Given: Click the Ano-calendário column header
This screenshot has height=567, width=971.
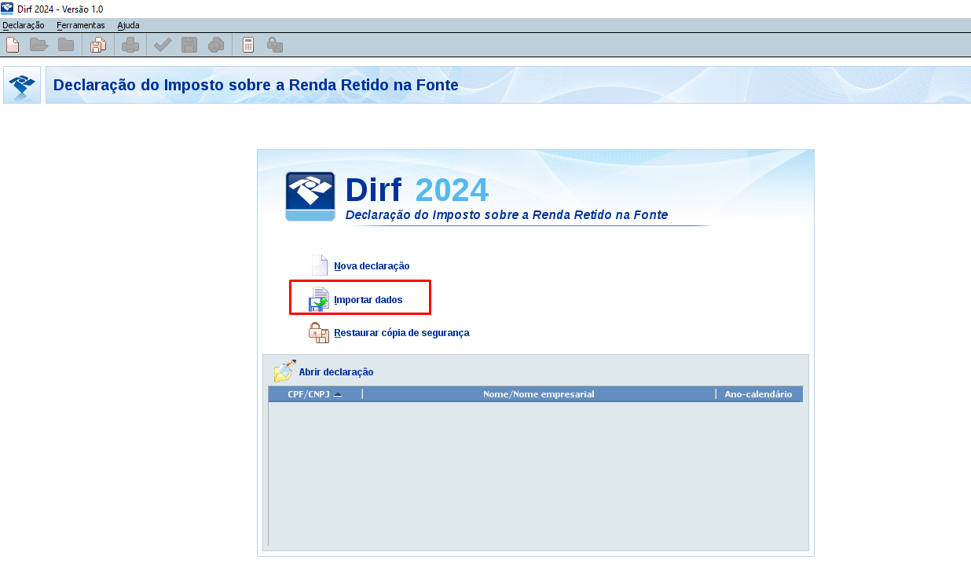Looking at the screenshot, I should [x=759, y=394].
